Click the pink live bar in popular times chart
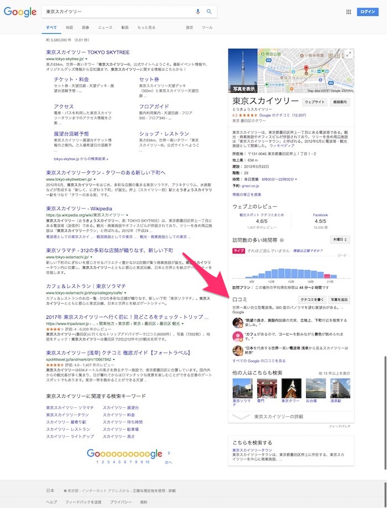This screenshot has width=387, height=508. pos(328,276)
